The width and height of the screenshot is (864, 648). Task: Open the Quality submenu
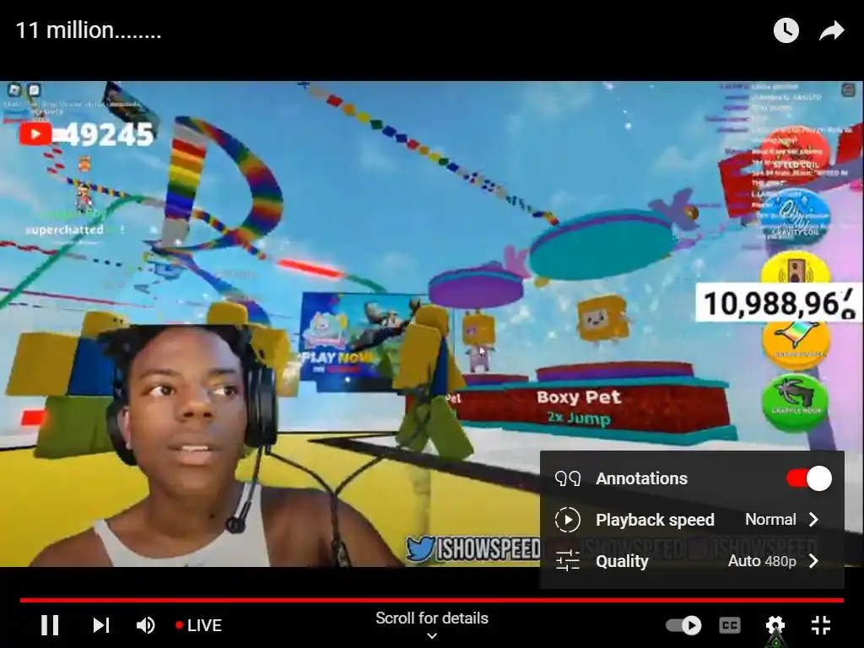pos(692,561)
